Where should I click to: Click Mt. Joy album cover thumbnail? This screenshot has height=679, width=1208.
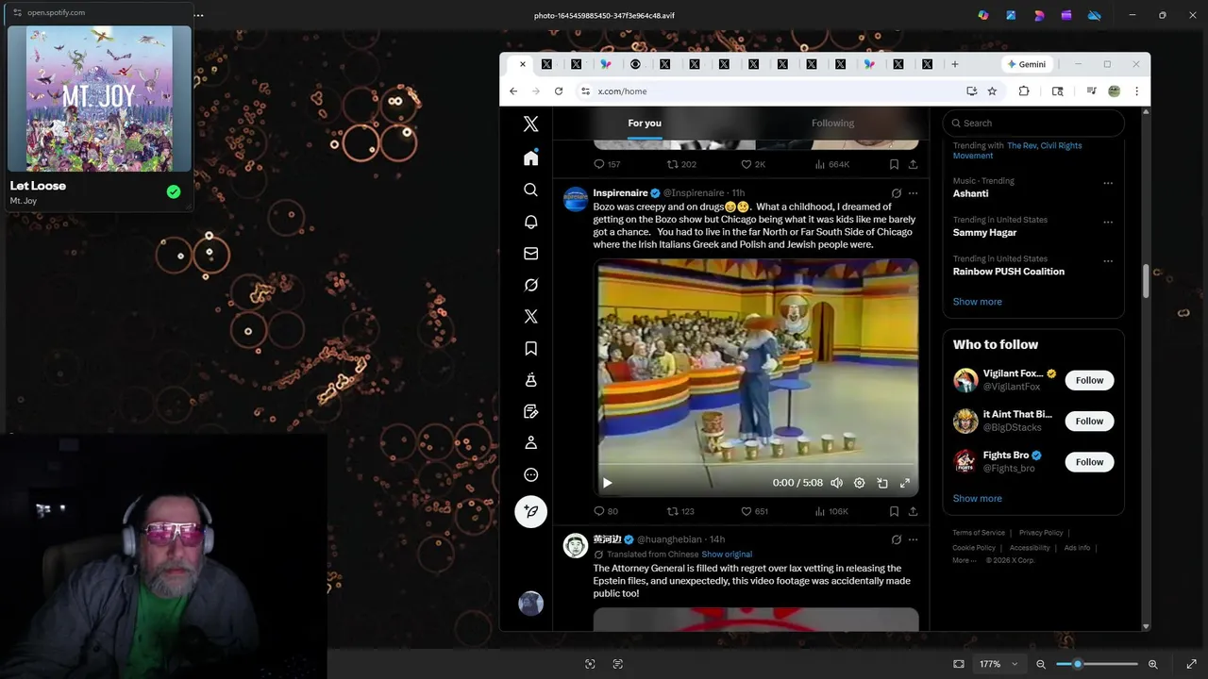point(99,98)
